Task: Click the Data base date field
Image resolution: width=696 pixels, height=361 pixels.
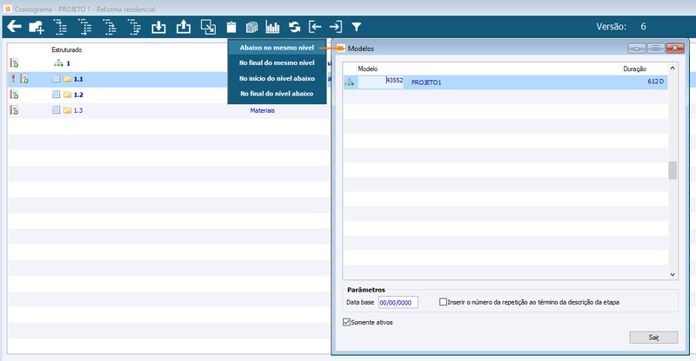Action: [x=398, y=303]
